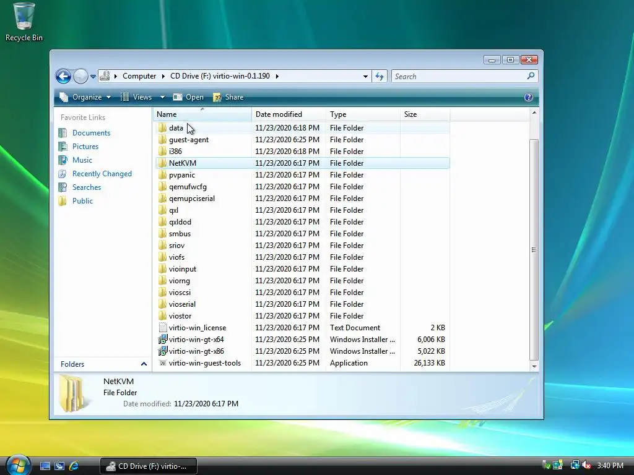
Task: Select the vioscsi folder icon
Action: (163, 292)
